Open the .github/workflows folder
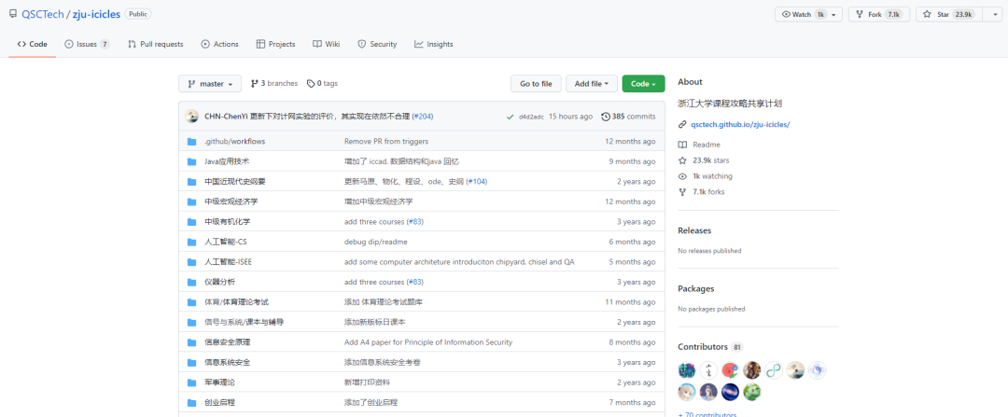The width and height of the screenshot is (1008, 417). (234, 142)
